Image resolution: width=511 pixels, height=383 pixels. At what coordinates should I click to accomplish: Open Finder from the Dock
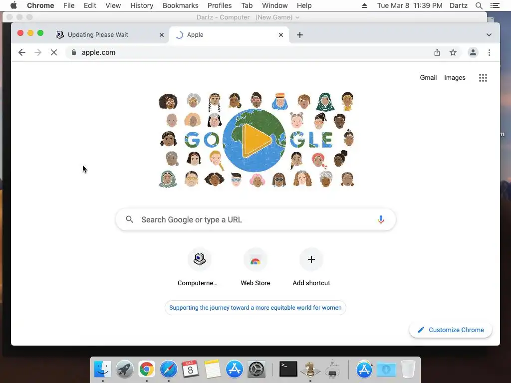click(103, 370)
